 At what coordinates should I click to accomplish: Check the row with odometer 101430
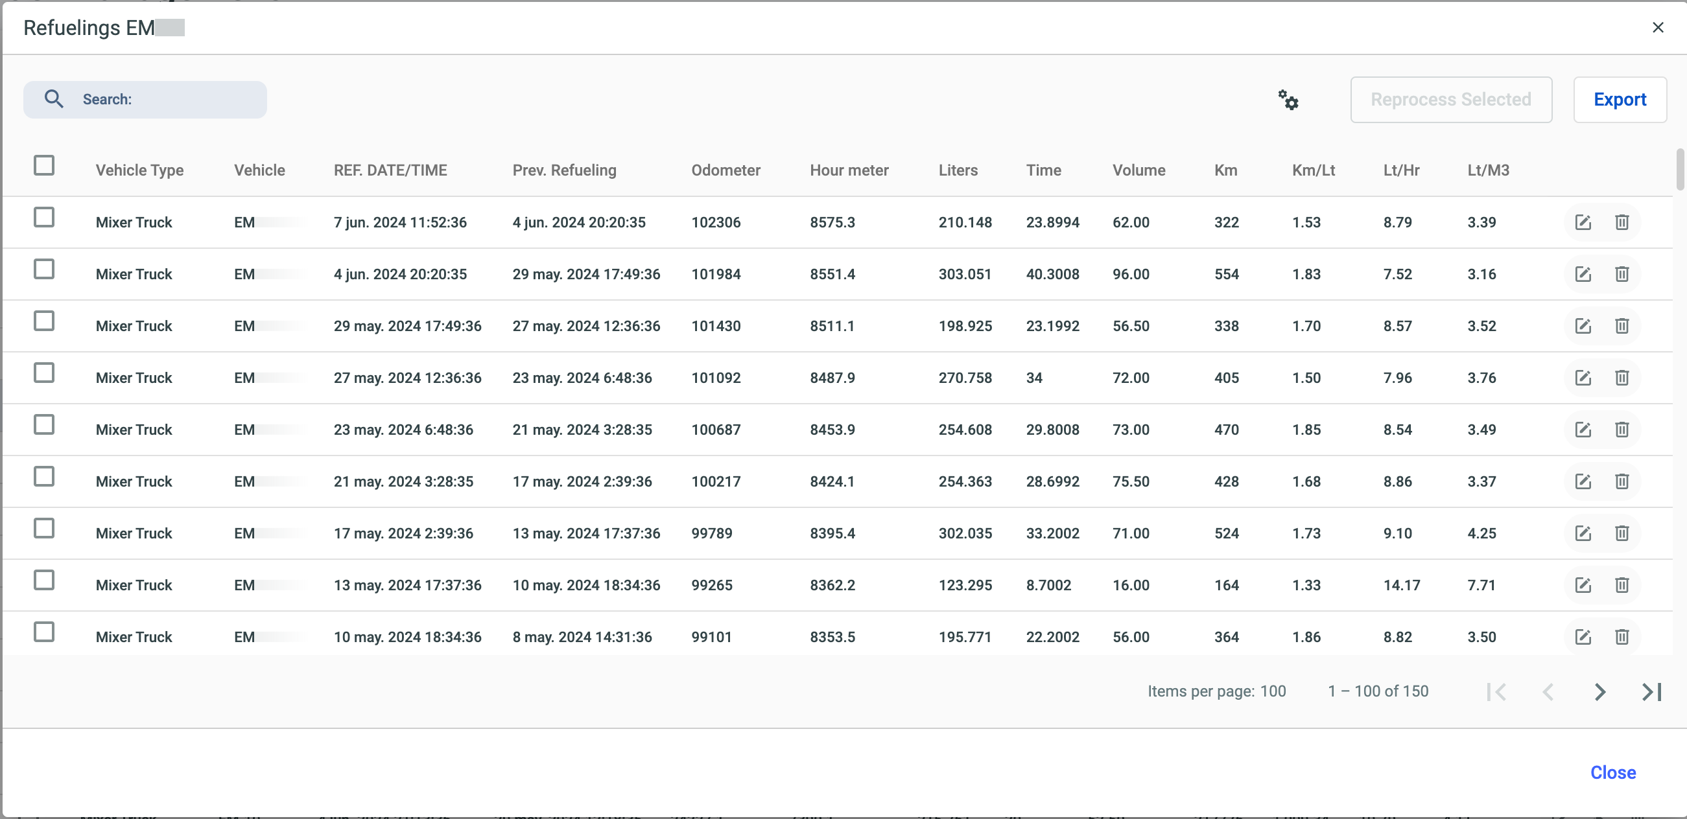point(44,321)
